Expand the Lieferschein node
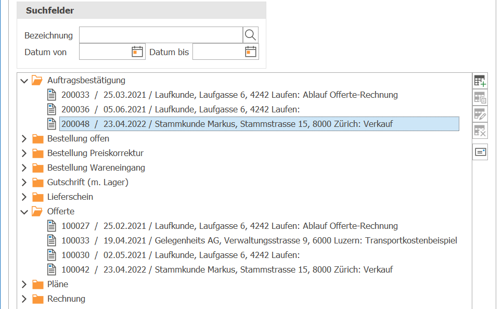Screen dimensions: 503x309 [x=24, y=197]
